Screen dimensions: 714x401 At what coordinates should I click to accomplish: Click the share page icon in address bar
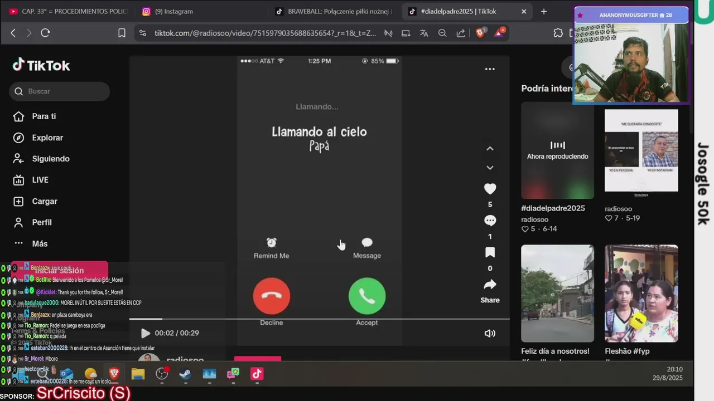tap(461, 33)
